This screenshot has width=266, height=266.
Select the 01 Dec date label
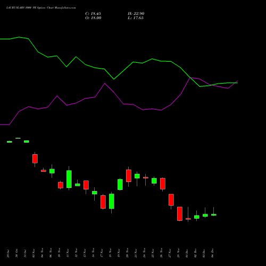coord(187,253)
